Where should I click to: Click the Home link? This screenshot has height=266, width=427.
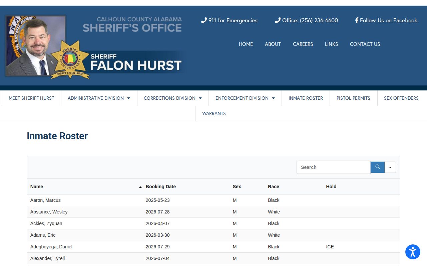(246, 44)
